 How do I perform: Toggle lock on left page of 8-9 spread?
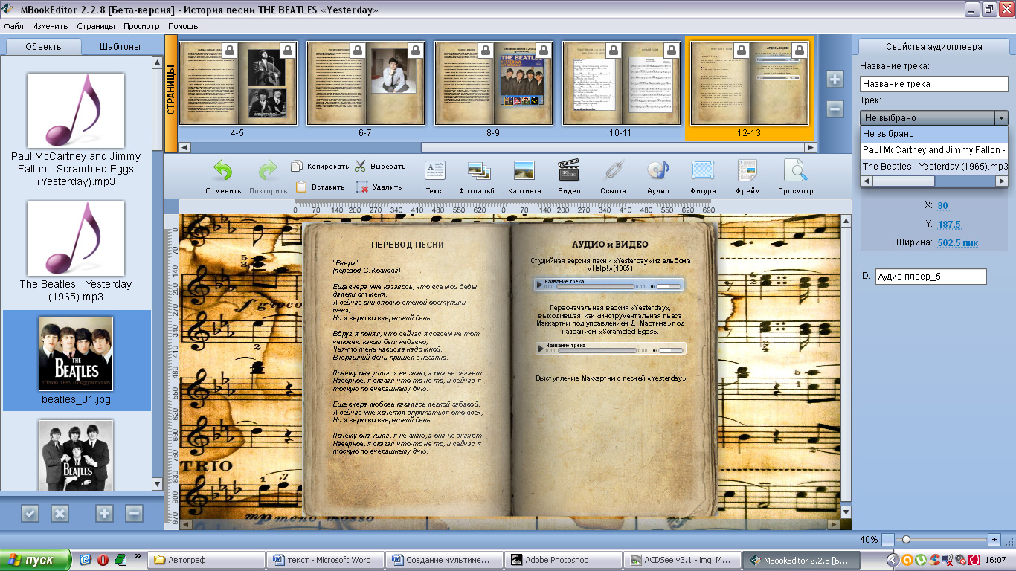[486, 50]
